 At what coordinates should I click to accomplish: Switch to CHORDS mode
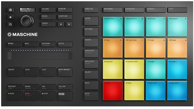(155, 10)
